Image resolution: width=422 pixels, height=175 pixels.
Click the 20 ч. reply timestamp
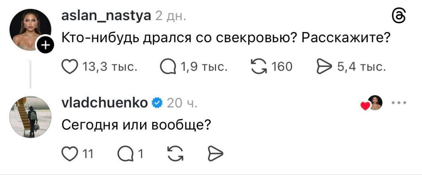coord(182,103)
